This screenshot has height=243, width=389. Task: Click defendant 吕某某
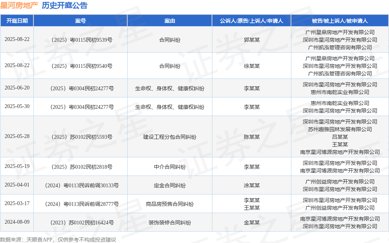tap(340, 137)
